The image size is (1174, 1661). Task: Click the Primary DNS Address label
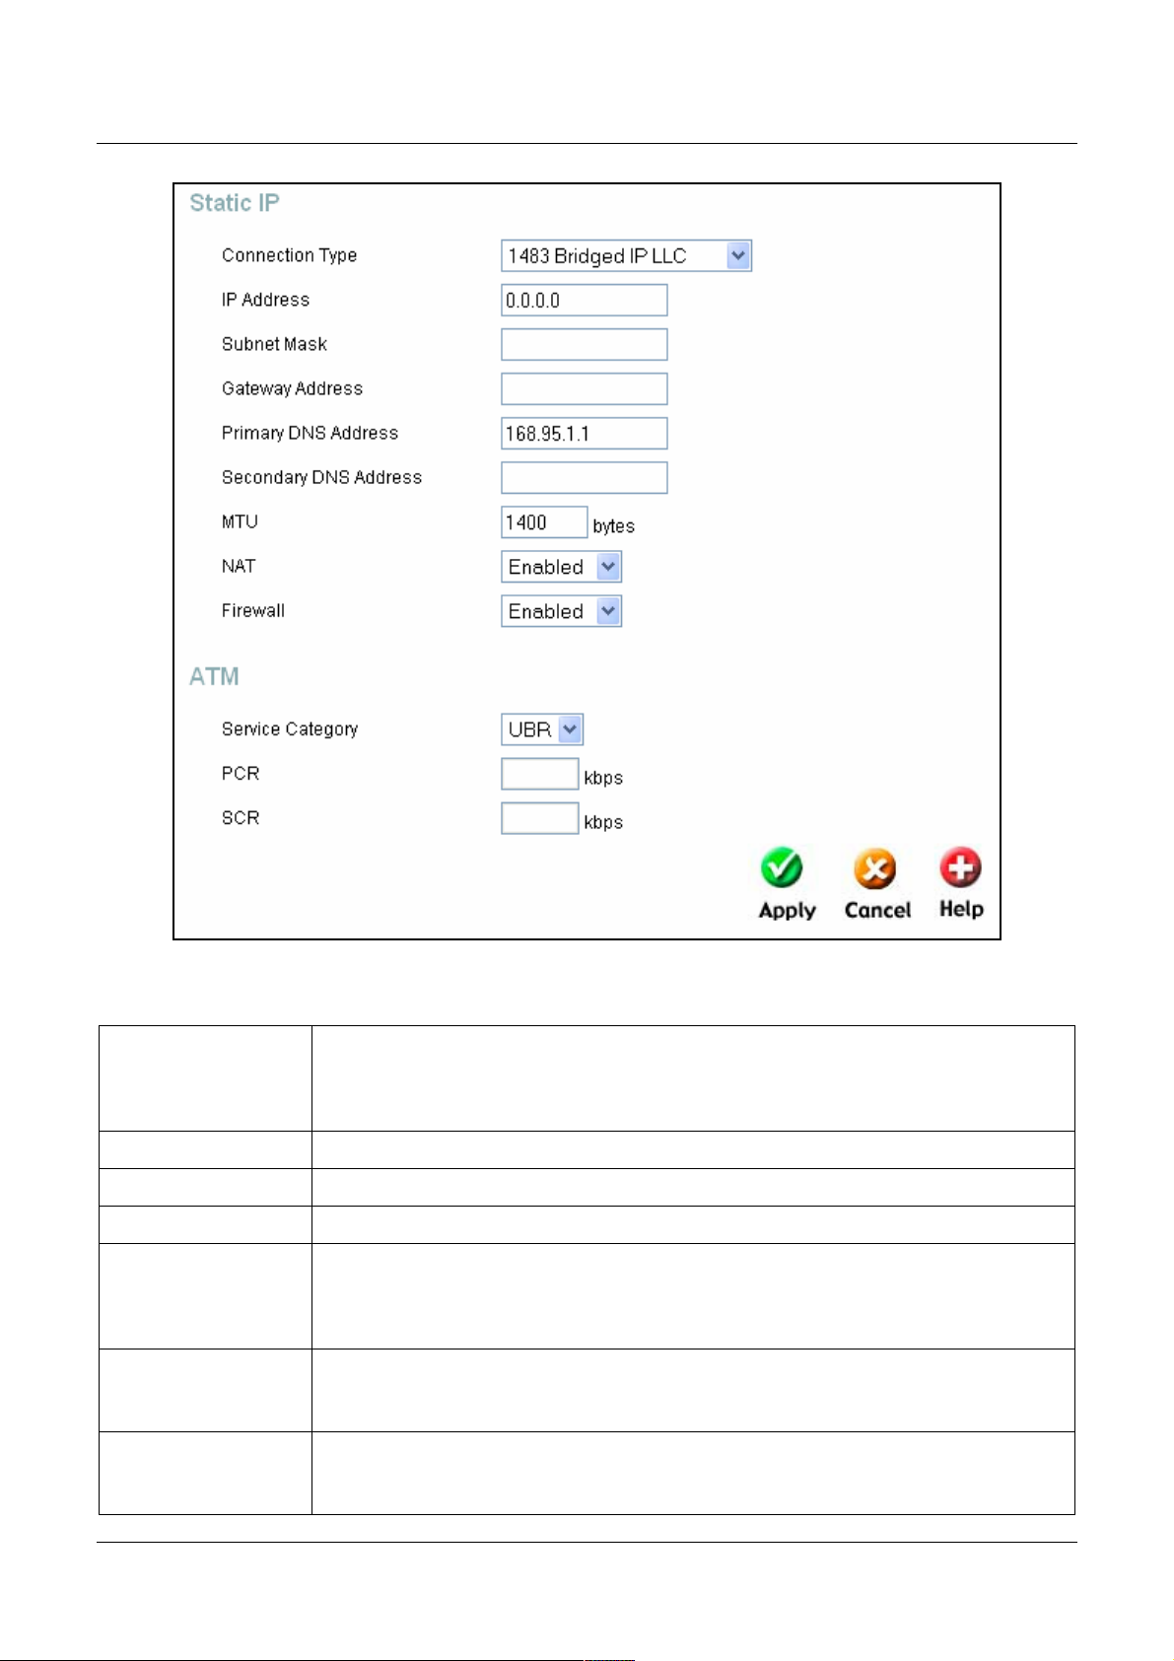[x=310, y=433]
